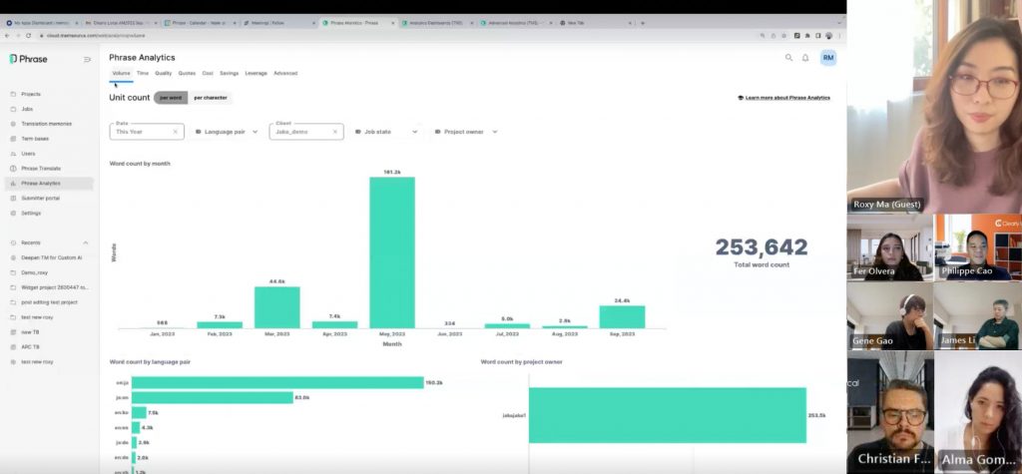
Task: Collapse the Recents section chevron
Action: [x=85, y=242]
